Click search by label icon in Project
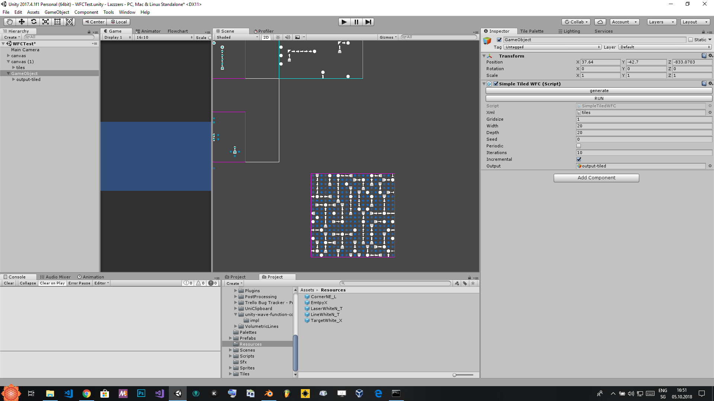This screenshot has width=714, height=401. point(465,283)
